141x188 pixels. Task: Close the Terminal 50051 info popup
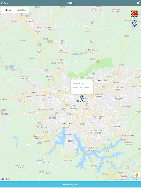(x=92, y=81)
